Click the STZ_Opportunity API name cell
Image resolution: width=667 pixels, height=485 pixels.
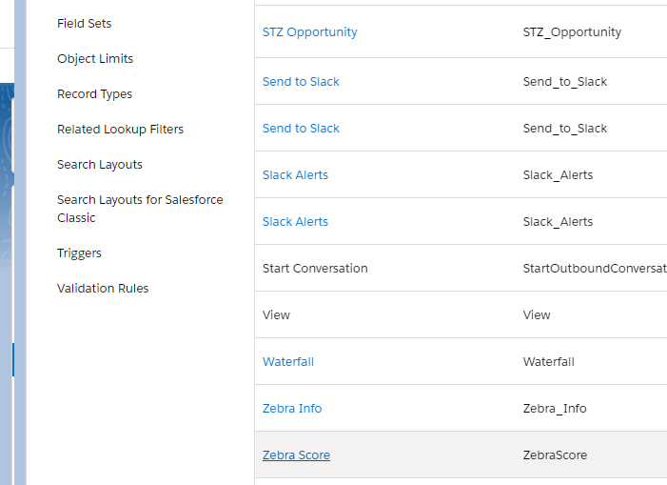pos(572,32)
